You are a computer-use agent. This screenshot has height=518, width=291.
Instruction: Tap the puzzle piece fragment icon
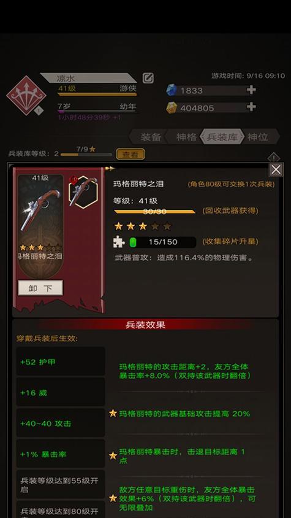coord(118,242)
